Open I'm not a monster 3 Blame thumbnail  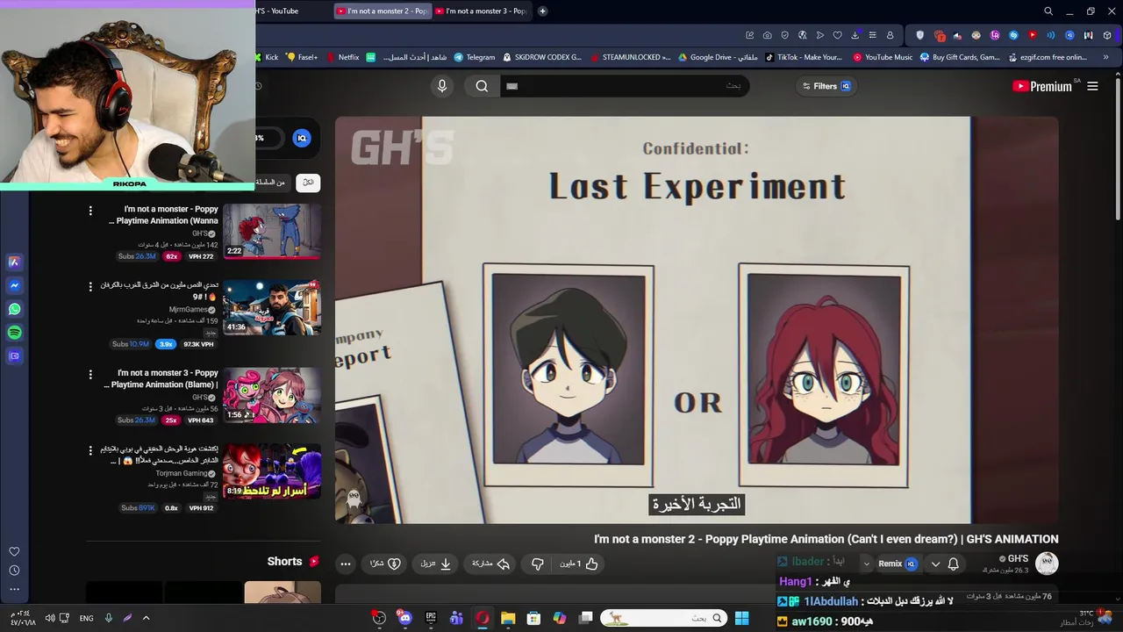(x=272, y=395)
